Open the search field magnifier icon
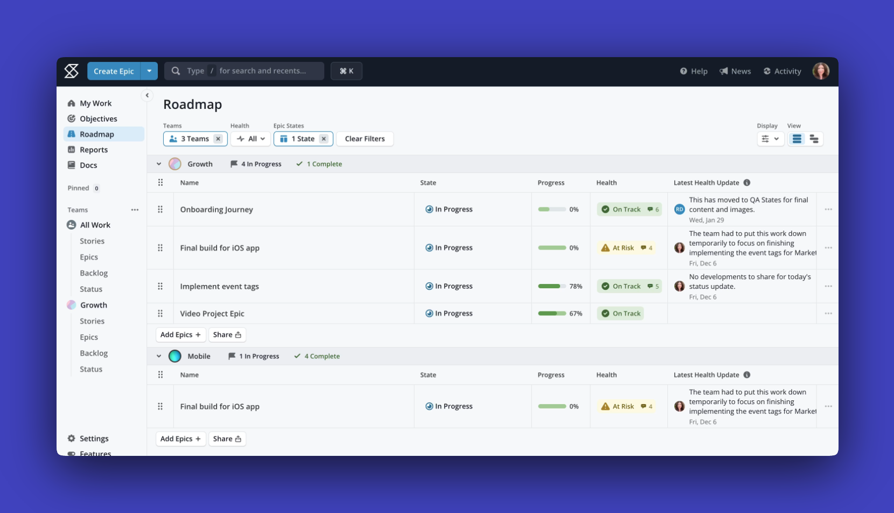Image resolution: width=894 pixels, height=513 pixels. [176, 71]
